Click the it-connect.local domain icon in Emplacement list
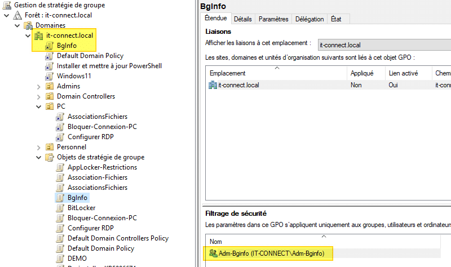 (213, 85)
